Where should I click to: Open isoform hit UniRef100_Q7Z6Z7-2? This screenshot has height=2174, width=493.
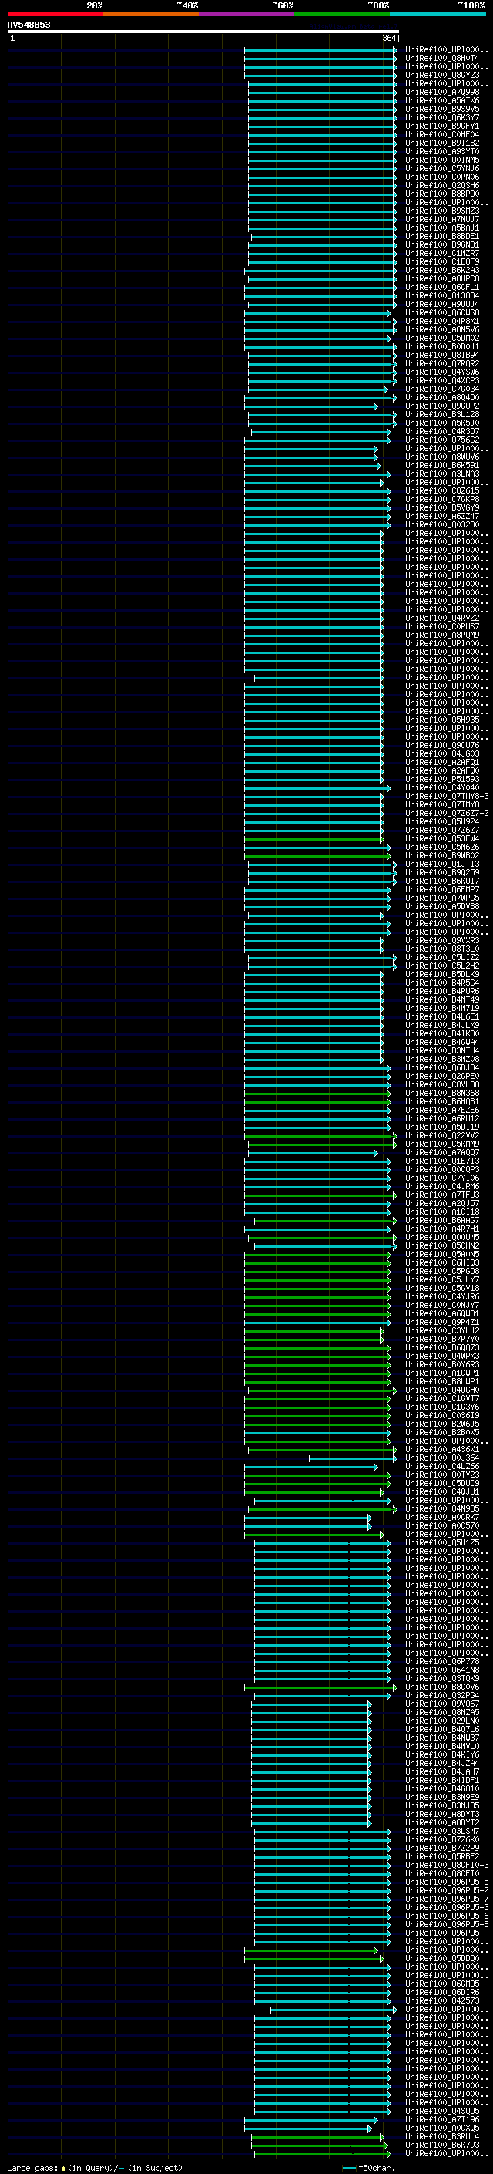pyautogui.click(x=446, y=813)
